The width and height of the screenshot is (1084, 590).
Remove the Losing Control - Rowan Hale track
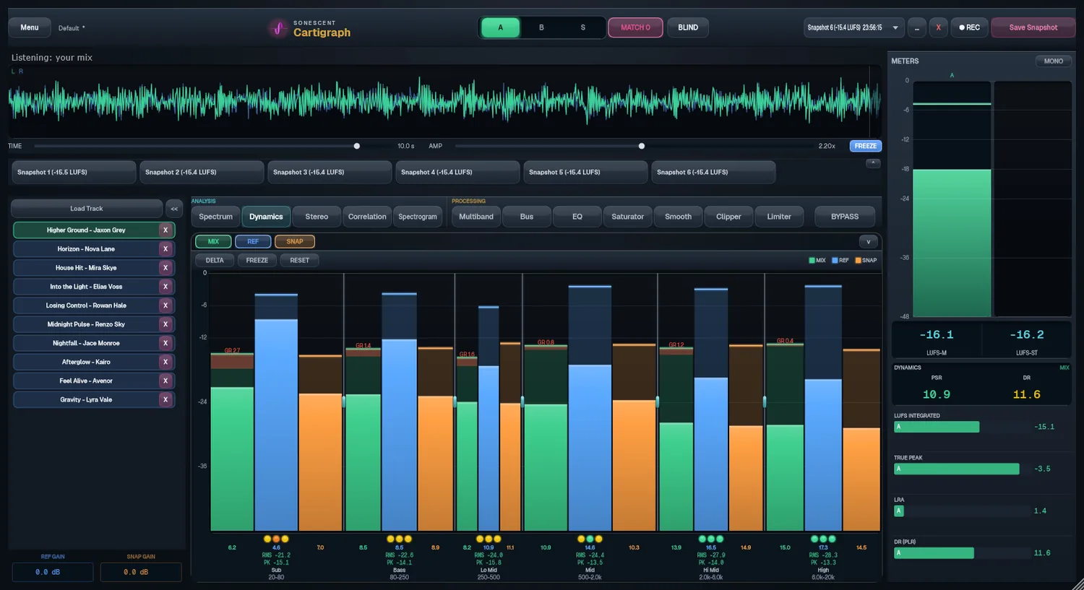pyautogui.click(x=165, y=305)
